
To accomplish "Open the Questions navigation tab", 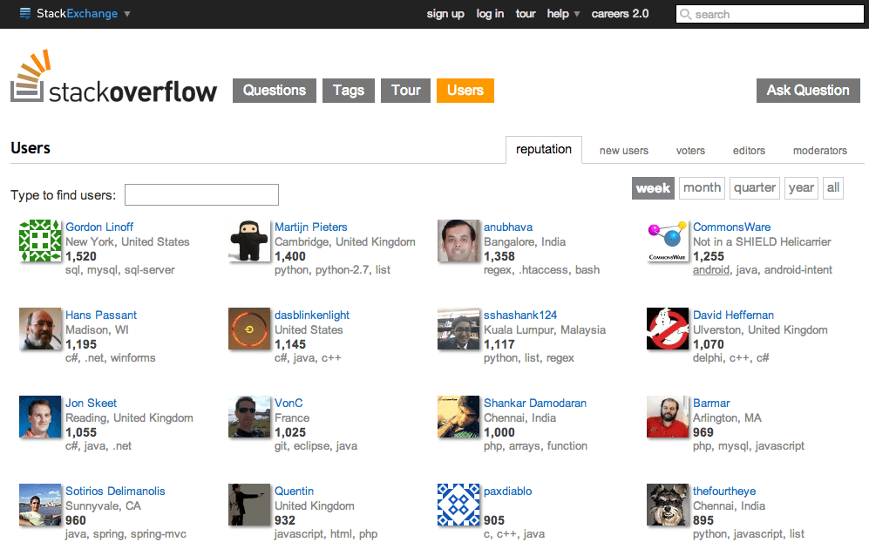I will [x=275, y=91].
